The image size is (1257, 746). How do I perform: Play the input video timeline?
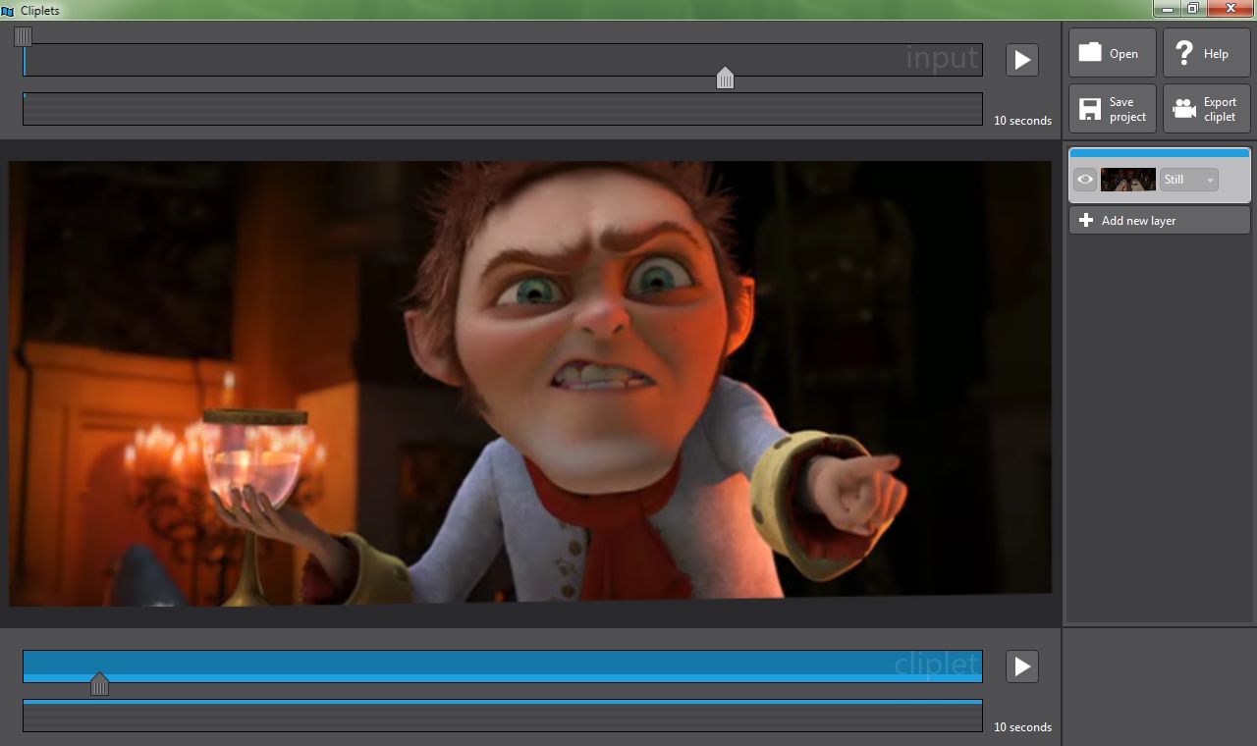[x=1022, y=60]
